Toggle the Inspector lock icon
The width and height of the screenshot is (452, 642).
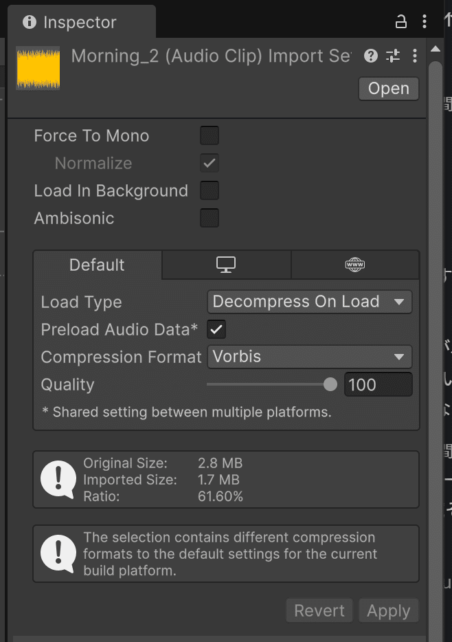point(401,21)
